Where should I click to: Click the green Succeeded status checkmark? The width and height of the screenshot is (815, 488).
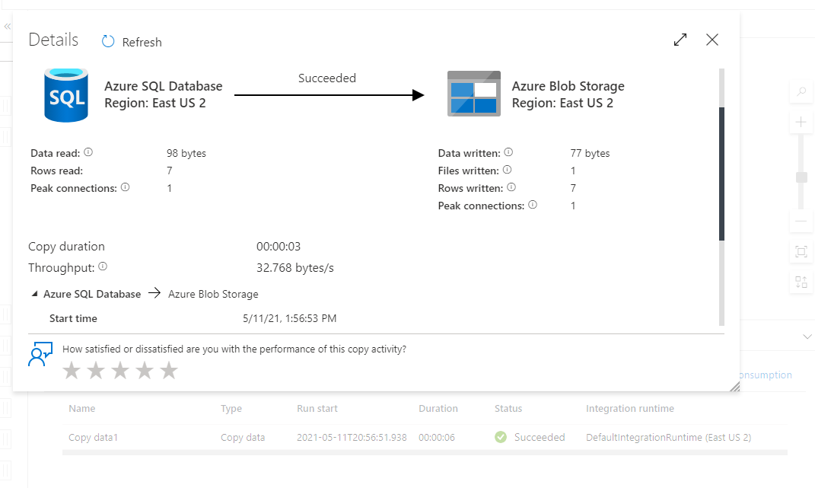point(501,437)
